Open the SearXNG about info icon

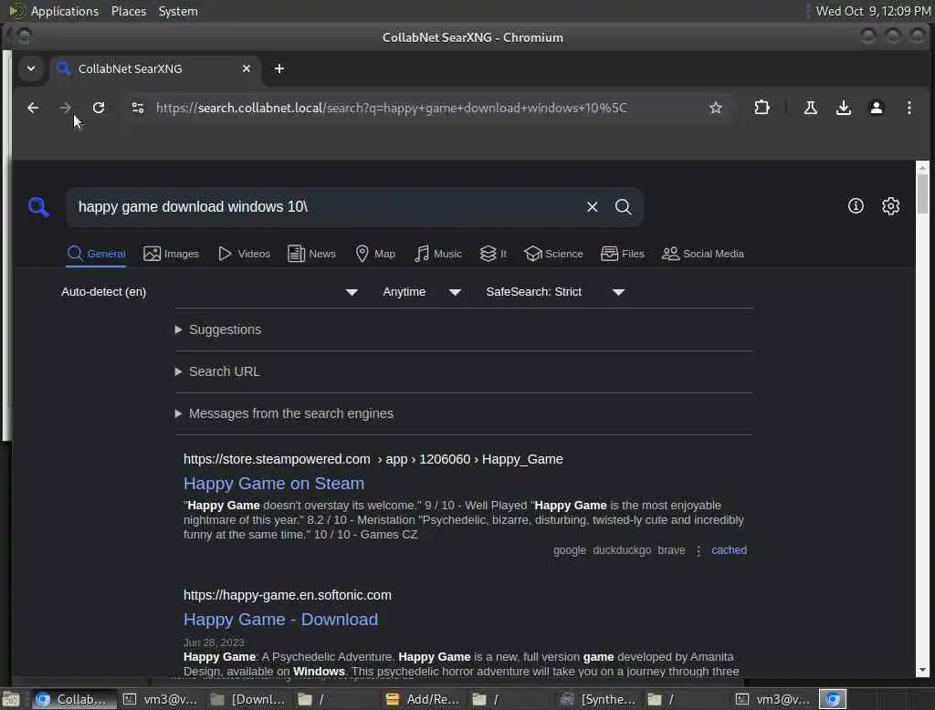(856, 205)
